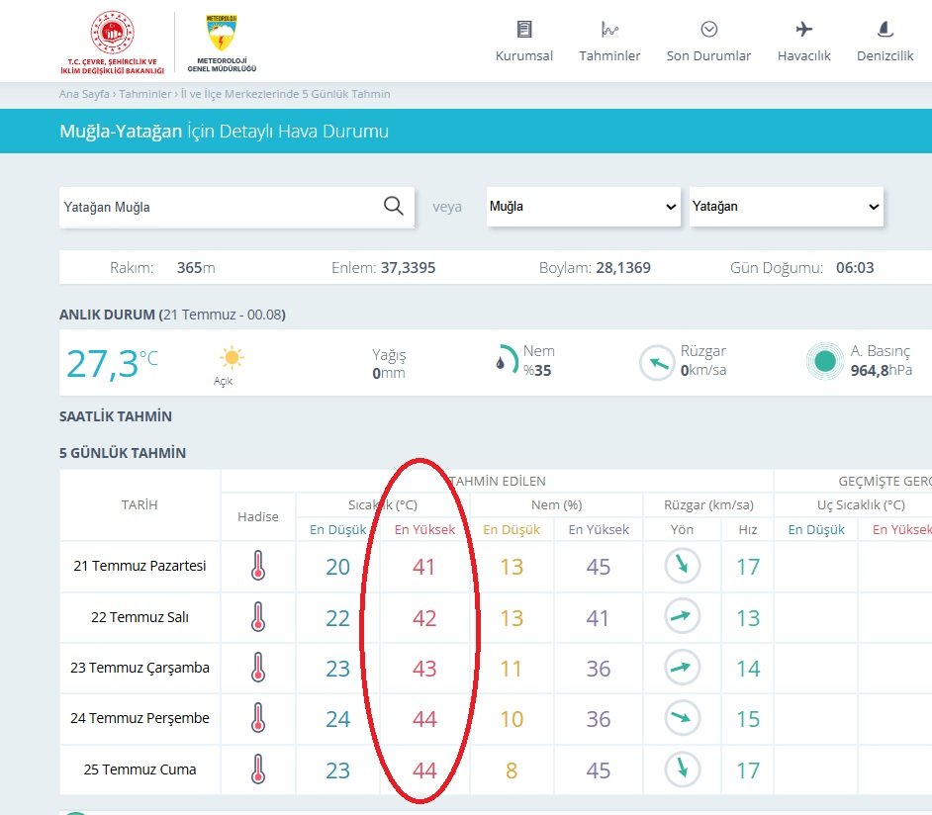Expand the SAATLİK TAHMİN section
932x815 pixels.
coord(116,416)
